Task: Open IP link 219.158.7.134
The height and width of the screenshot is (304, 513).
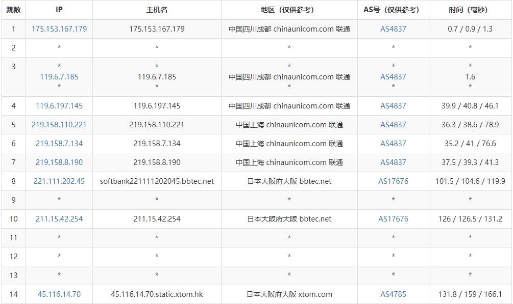Action: pos(59,144)
